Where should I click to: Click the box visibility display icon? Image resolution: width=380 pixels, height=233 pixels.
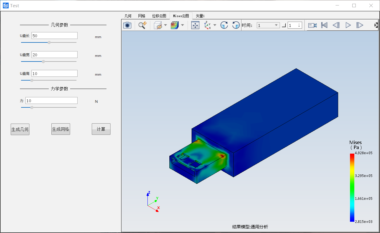[x=158, y=25]
